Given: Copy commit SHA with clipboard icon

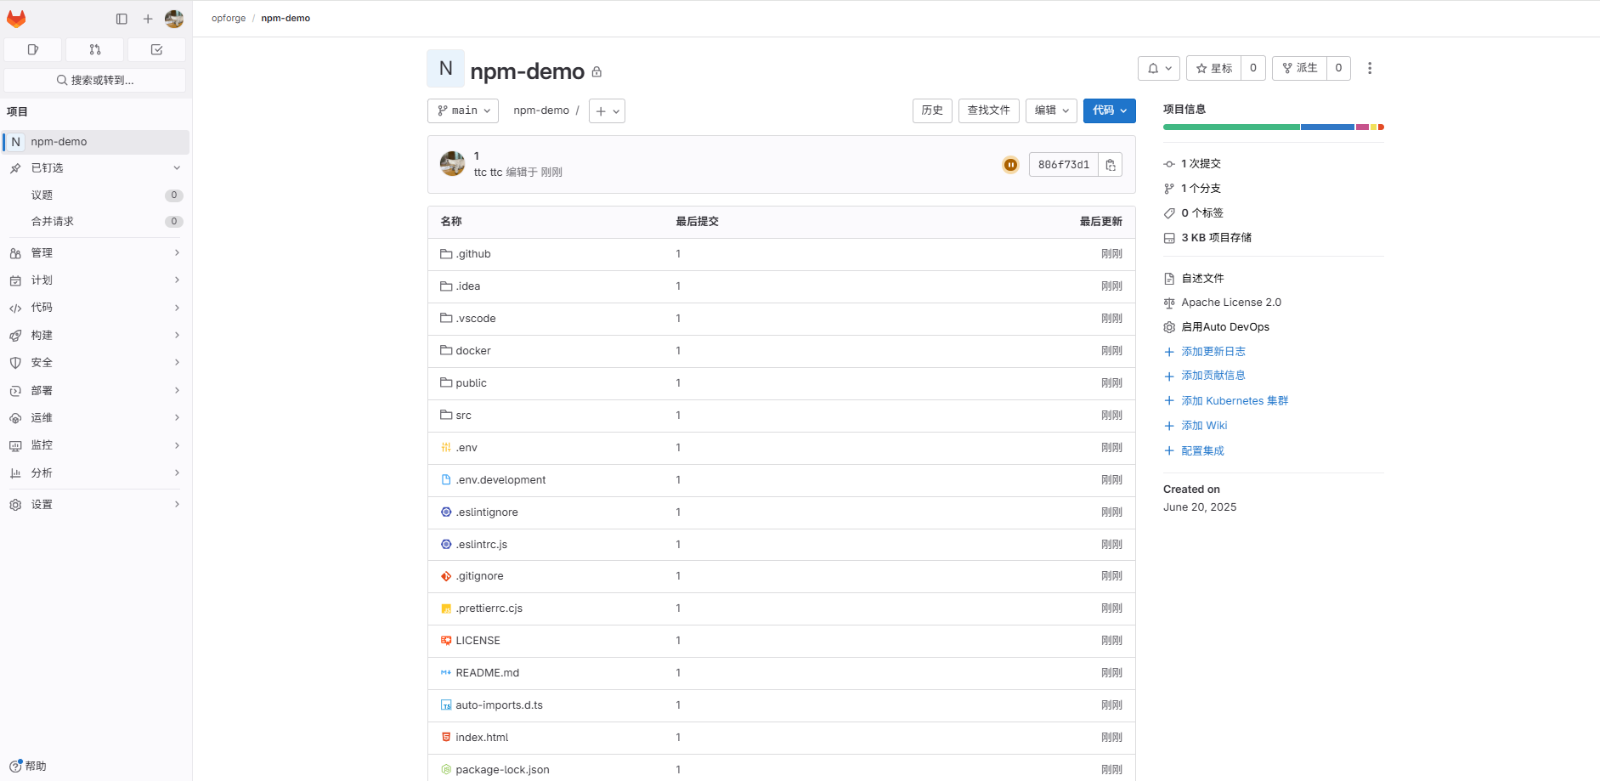Looking at the screenshot, I should pos(1110,165).
